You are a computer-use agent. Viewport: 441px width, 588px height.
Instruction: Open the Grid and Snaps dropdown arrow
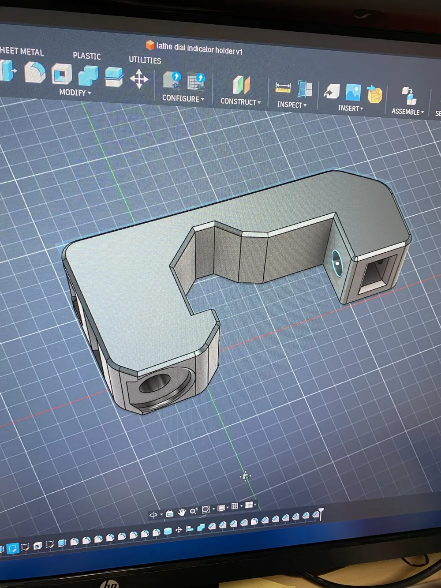coord(242,506)
